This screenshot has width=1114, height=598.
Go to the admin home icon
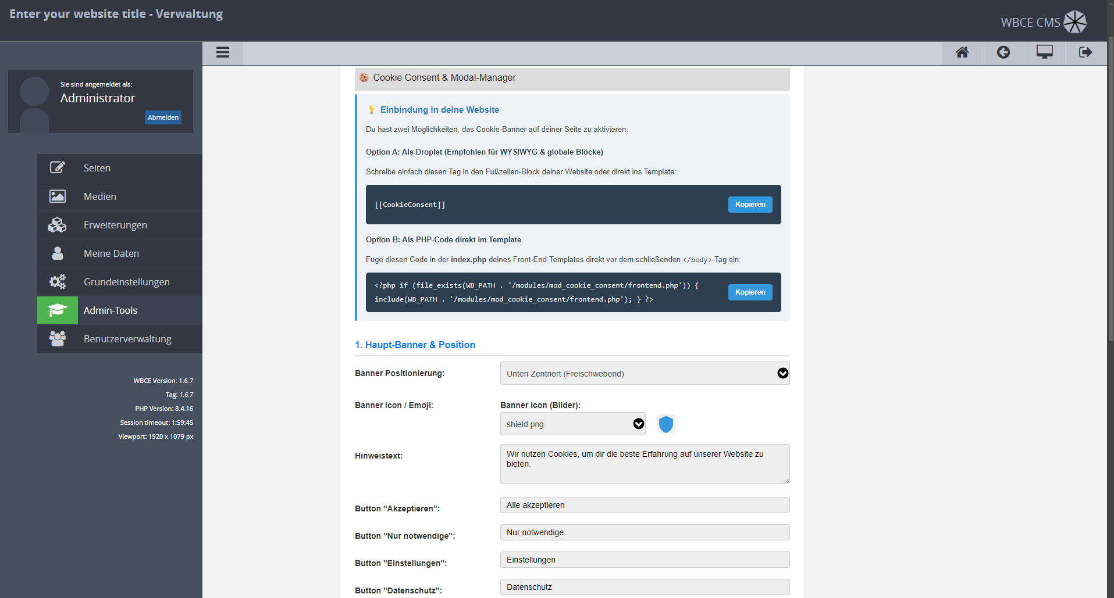tap(962, 52)
